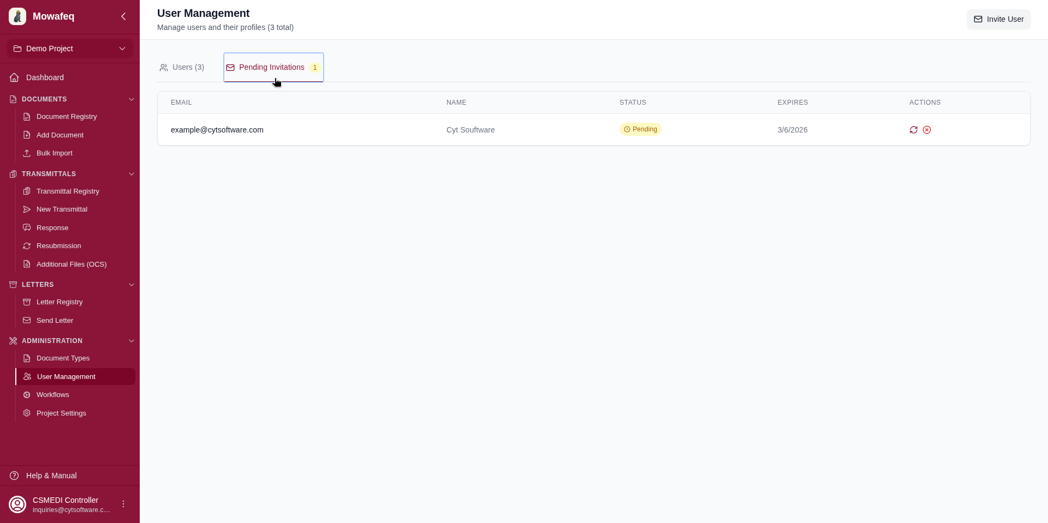Open the CSMEDI Controller avatar icon
Screen dimensions: 1048x523
coord(17,504)
